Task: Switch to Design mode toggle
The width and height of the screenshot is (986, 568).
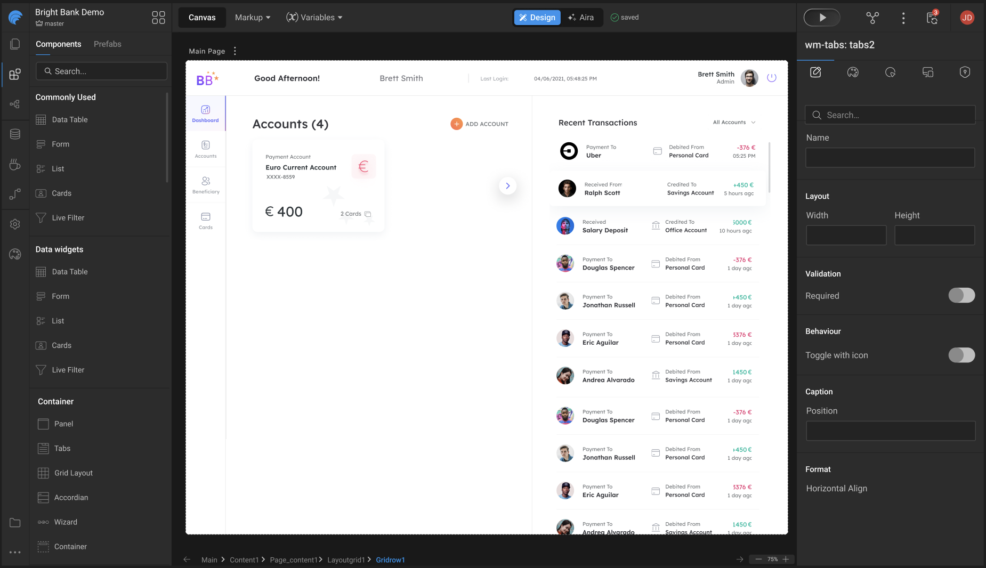Action: click(x=537, y=18)
